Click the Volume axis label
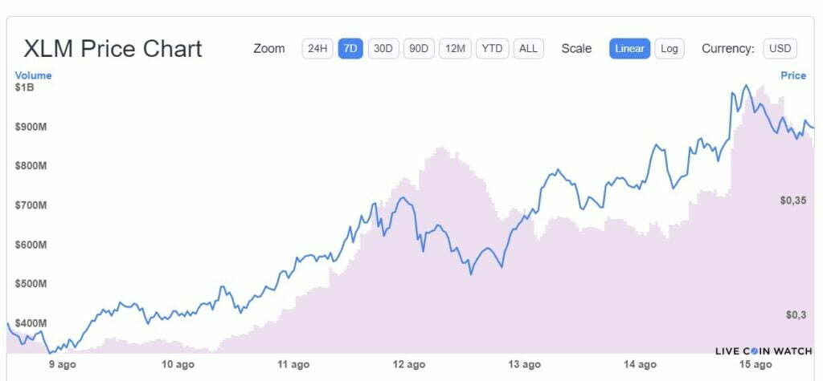This screenshot has height=381, width=823. 33,75
